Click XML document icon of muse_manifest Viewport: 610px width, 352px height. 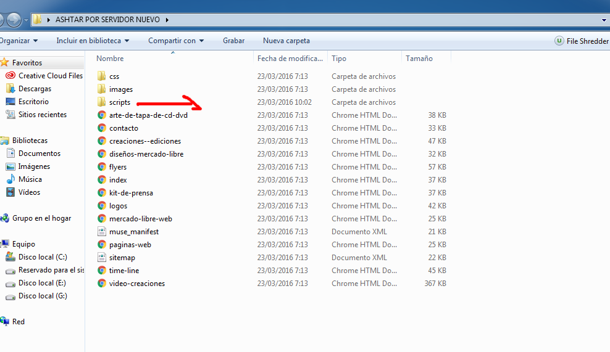pos(101,232)
